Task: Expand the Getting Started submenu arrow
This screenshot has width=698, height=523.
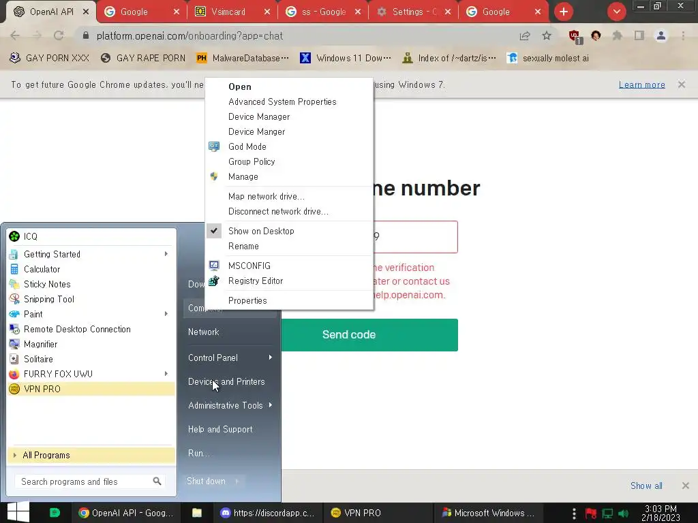Action: (x=166, y=254)
